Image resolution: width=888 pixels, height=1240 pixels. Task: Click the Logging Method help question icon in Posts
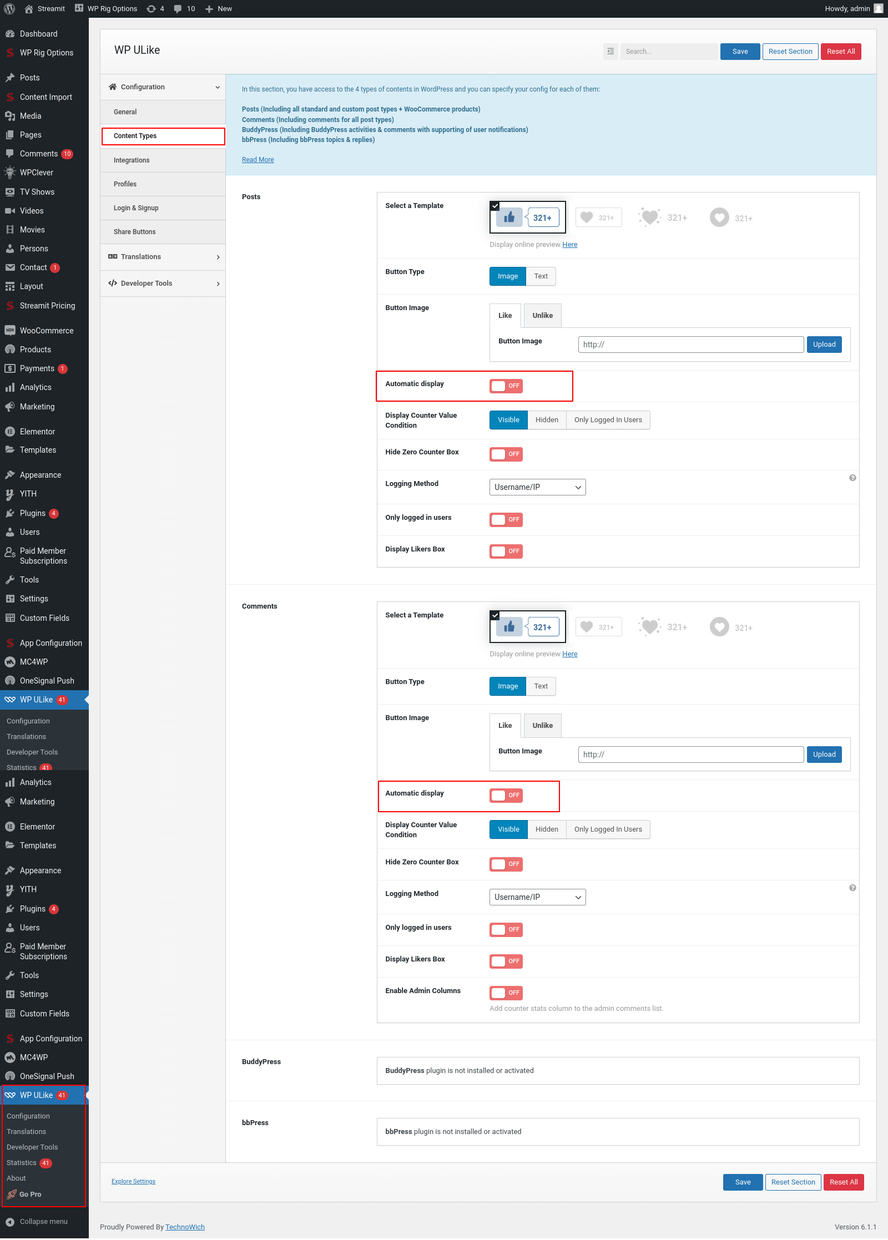pos(852,478)
